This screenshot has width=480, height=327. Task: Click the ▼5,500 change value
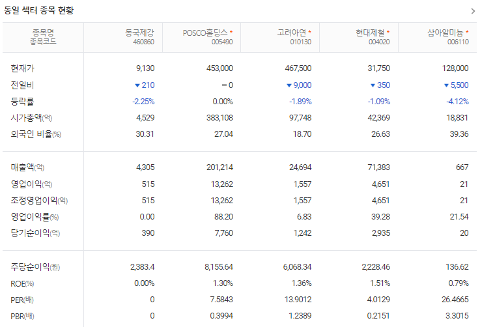457,85
